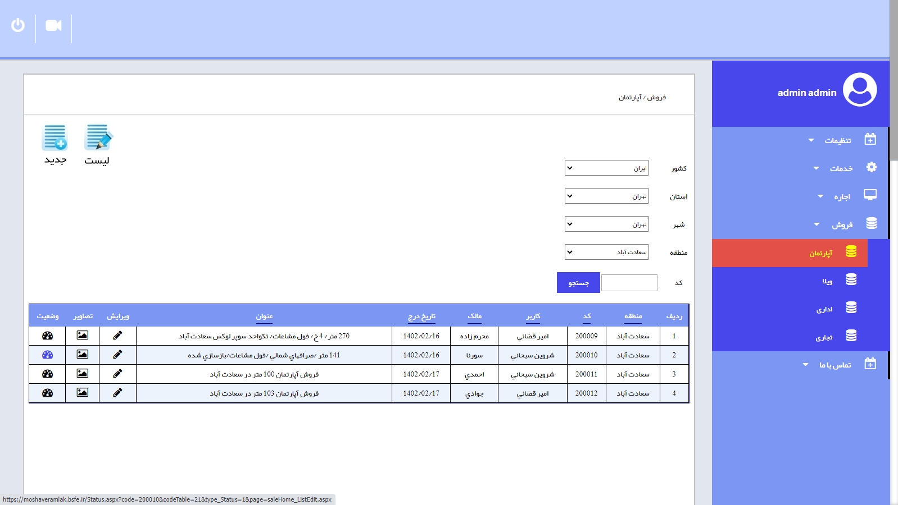Viewport: 898px width, 505px height.
Task: Click pencil edit icon for listing 200011
Action: tap(117, 374)
